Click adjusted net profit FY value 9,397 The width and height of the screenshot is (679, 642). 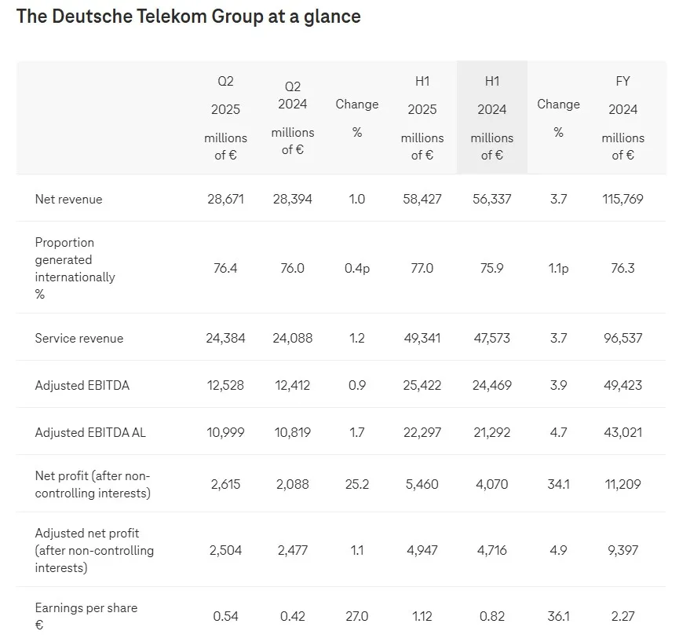click(x=622, y=550)
